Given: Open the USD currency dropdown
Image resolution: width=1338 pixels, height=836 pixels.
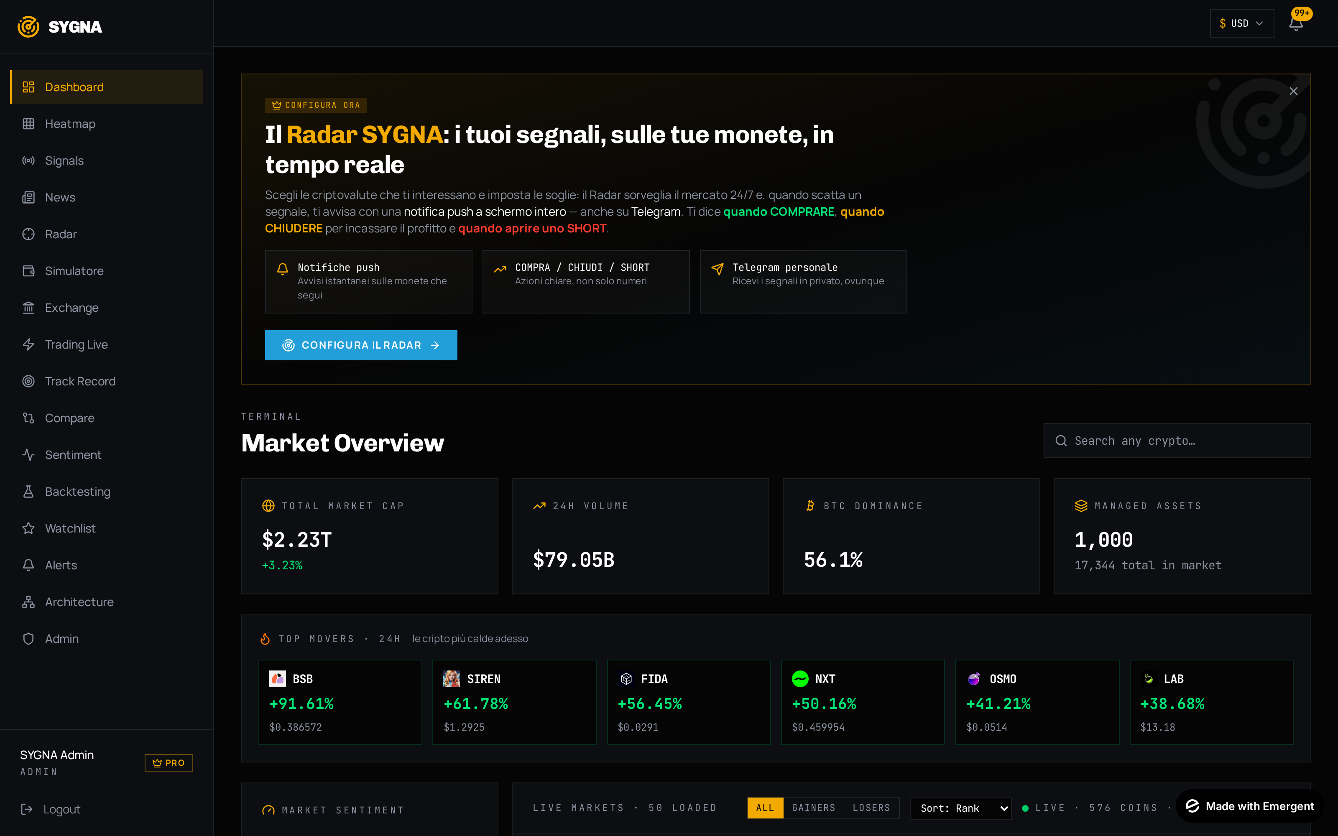Looking at the screenshot, I should coord(1242,23).
